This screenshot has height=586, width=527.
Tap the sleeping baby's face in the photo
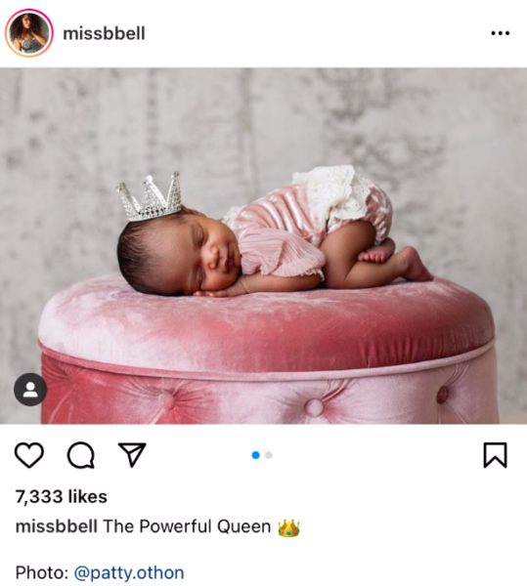213,254
